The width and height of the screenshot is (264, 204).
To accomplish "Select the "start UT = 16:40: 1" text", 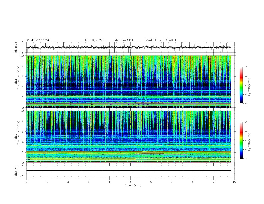I will (161, 40).
